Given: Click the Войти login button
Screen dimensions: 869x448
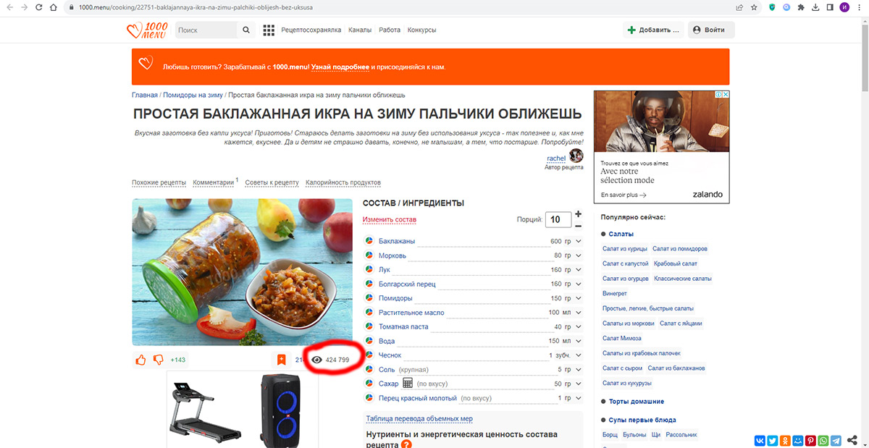Looking at the screenshot, I should (709, 30).
